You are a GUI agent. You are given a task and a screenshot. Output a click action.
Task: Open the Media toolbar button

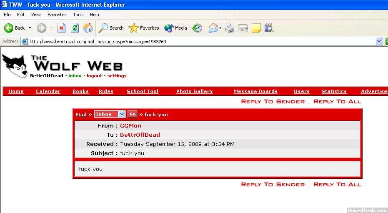coord(175,28)
